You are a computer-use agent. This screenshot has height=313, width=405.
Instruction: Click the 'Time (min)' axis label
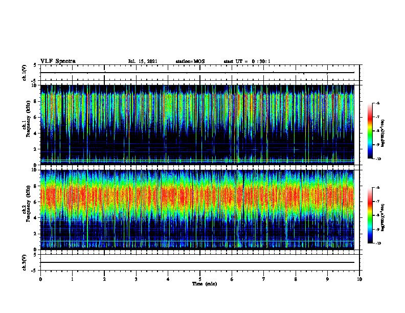click(205, 284)
